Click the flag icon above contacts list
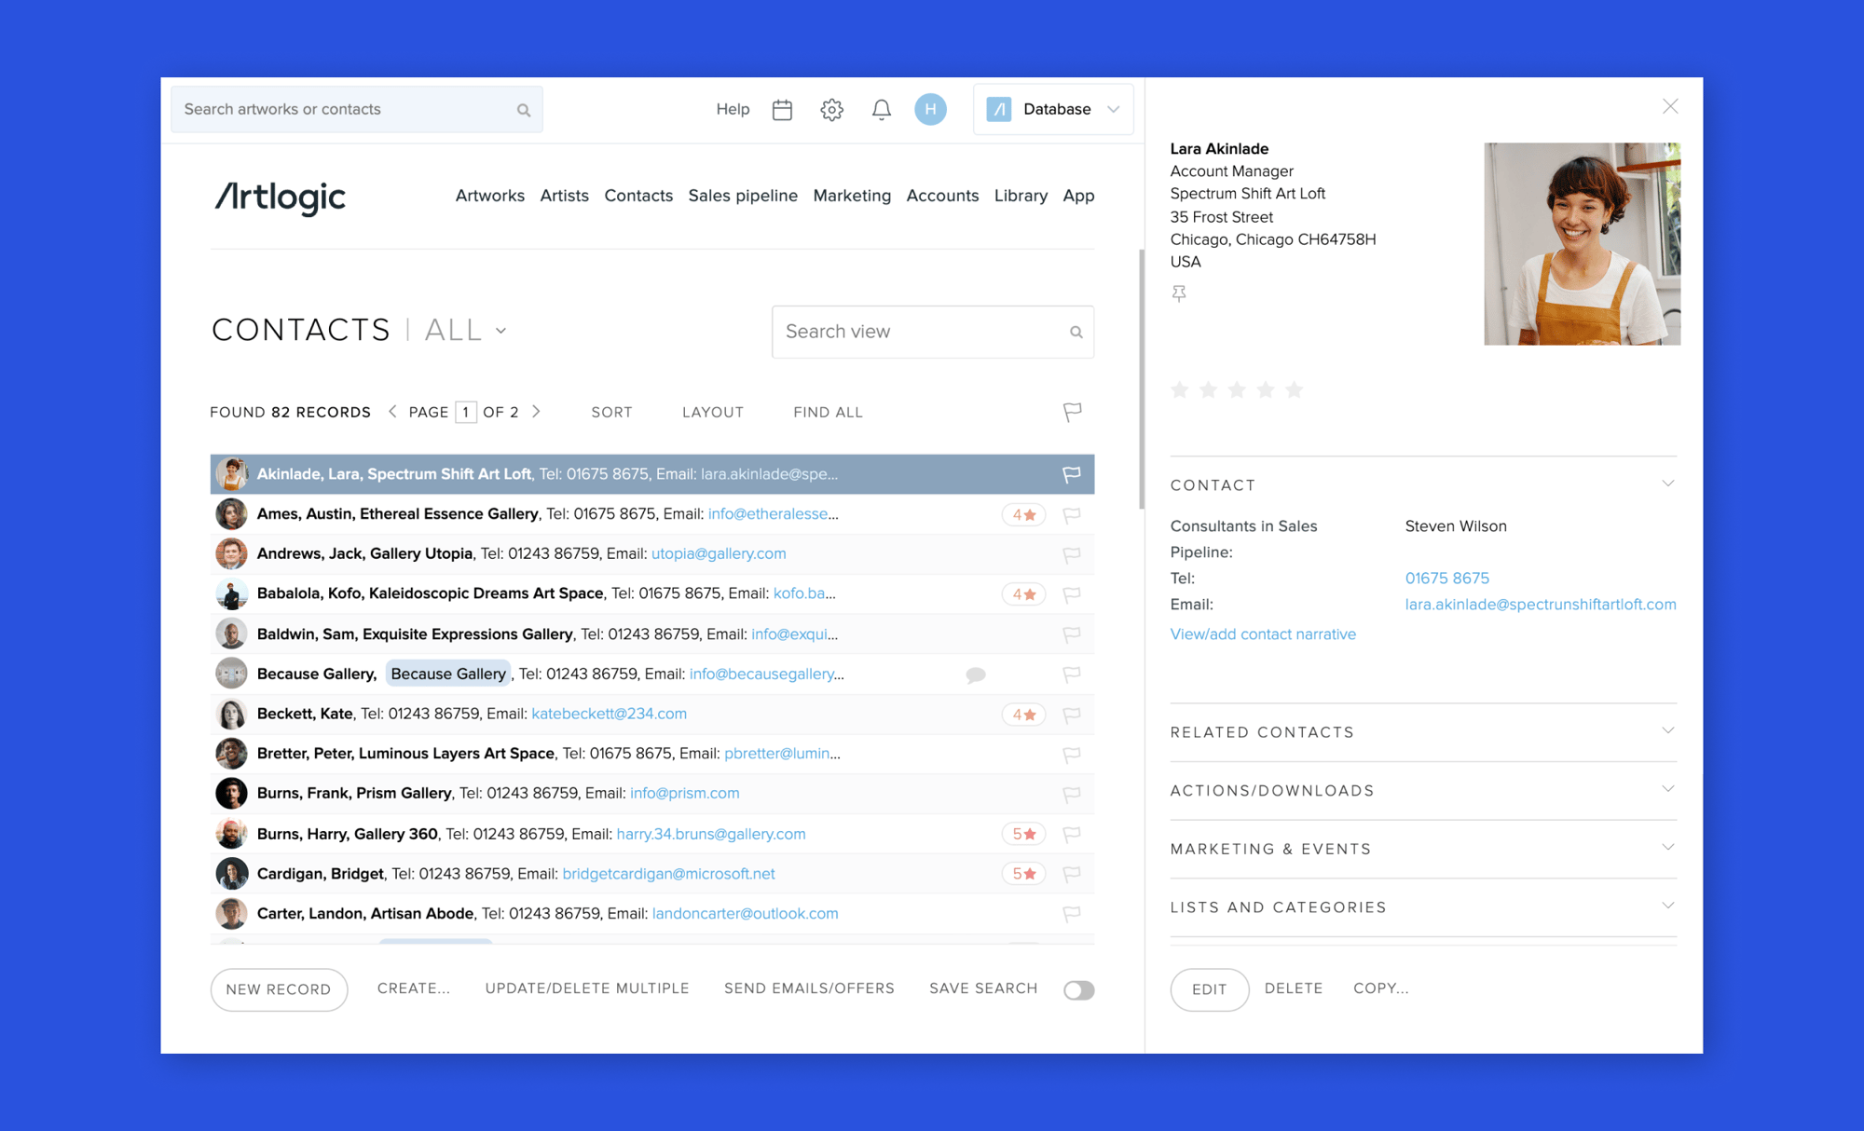This screenshot has width=1864, height=1131. [1072, 412]
